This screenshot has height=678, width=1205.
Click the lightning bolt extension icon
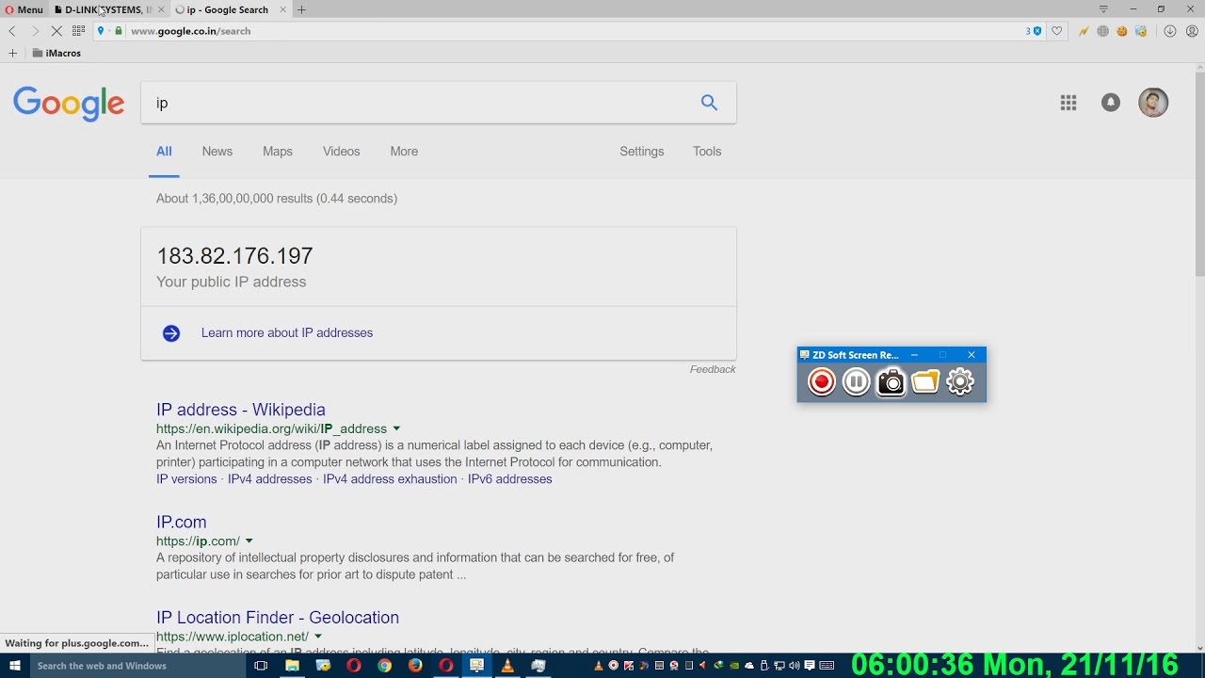pos(1084,31)
